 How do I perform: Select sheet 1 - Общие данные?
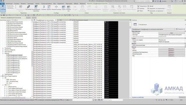pyautogui.click(x=11, y=87)
